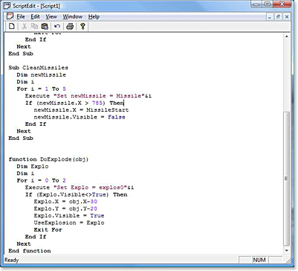Screen dimensions: 298x271
Task: Click the NUM status bar indicator
Action: tap(259, 260)
